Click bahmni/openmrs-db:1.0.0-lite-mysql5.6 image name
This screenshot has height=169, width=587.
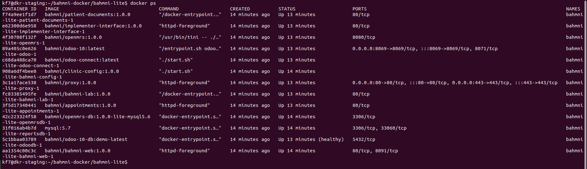[x=97, y=117]
